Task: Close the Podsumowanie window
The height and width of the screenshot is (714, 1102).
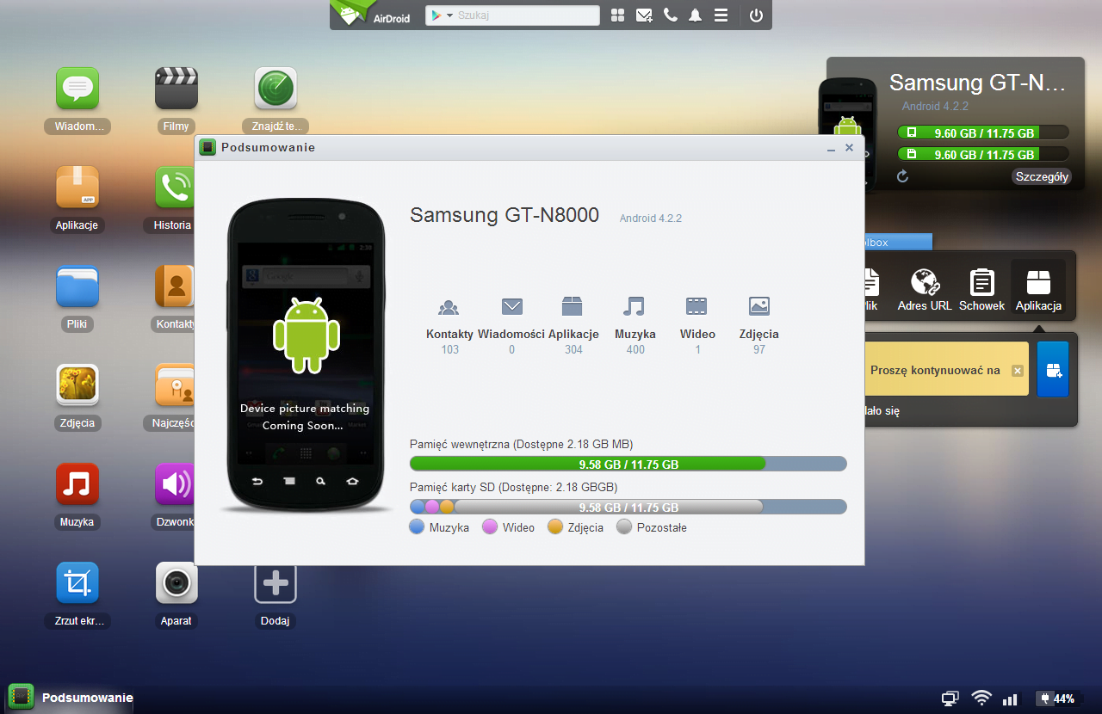Action: [x=849, y=148]
